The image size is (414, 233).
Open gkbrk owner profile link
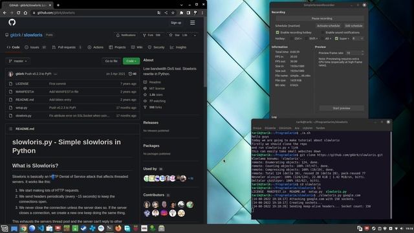(x=16, y=35)
